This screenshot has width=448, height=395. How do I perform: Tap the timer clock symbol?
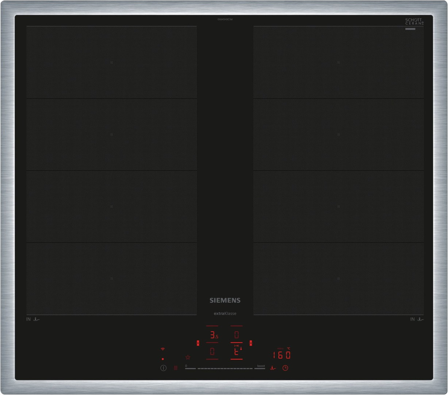tap(285, 368)
